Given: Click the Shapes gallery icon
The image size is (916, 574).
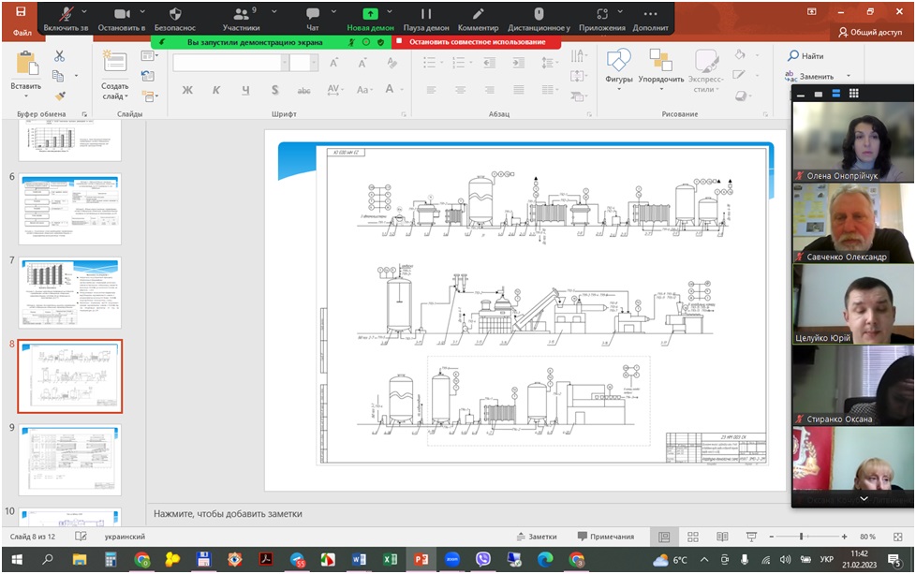Looking at the screenshot, I should point(618,61).
